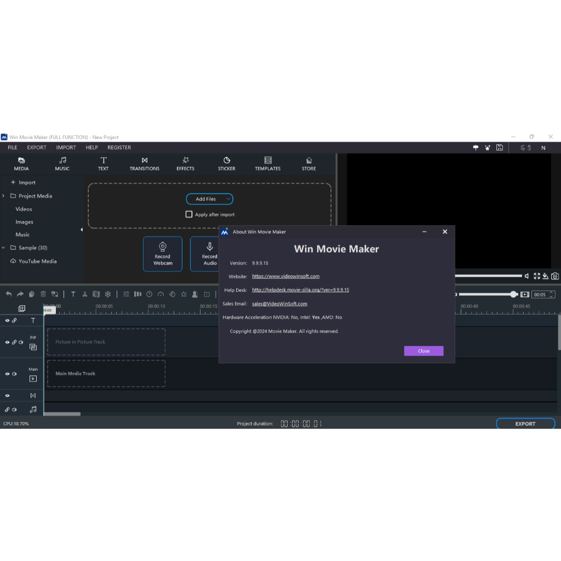Open the Record Audio tool
This screenshot has width=561, height=561.
(x=209, y=254)
